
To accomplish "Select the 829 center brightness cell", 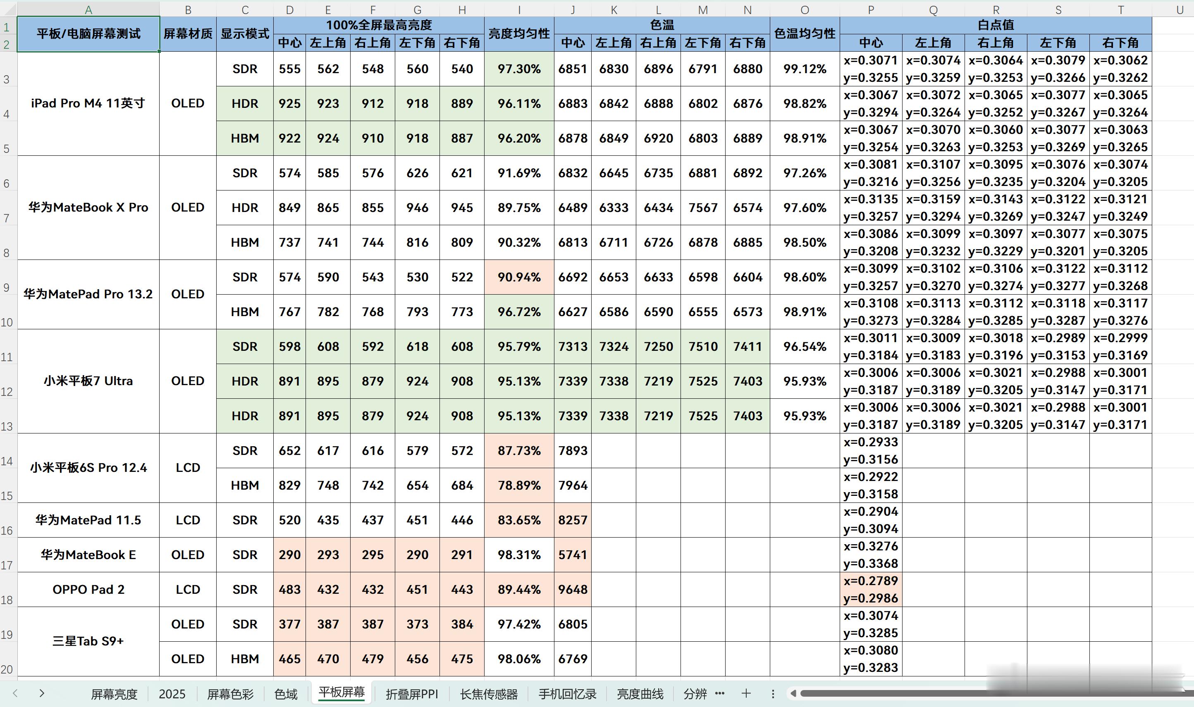I will click(289, 486).
